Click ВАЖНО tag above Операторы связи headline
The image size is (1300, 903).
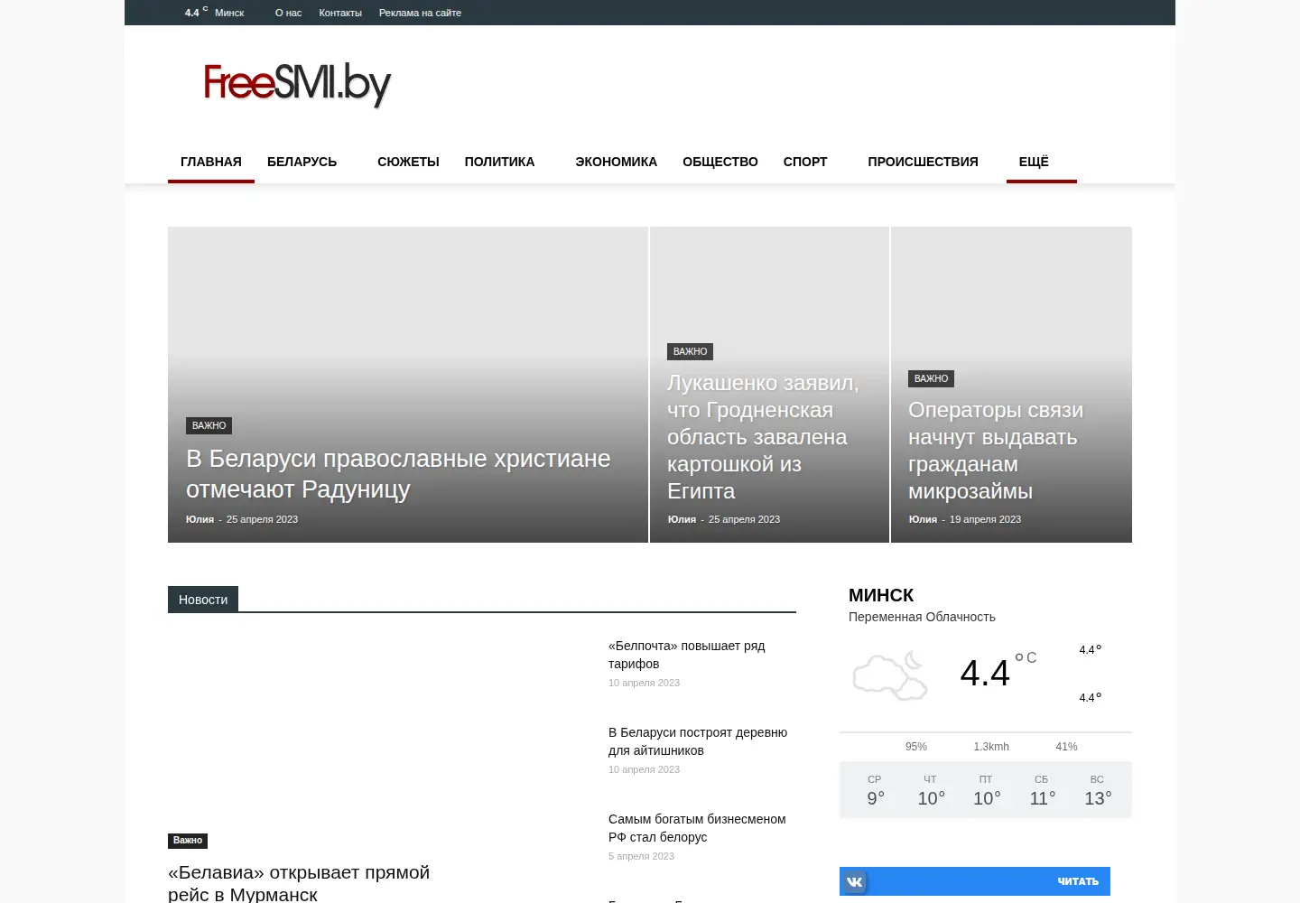[931, 378]
